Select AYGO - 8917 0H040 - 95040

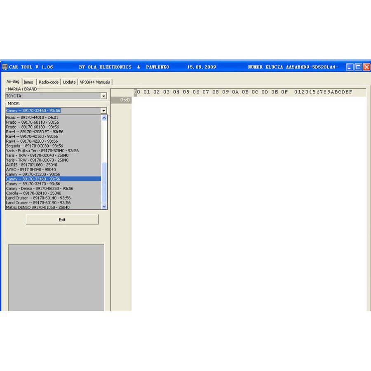point(53,169)
